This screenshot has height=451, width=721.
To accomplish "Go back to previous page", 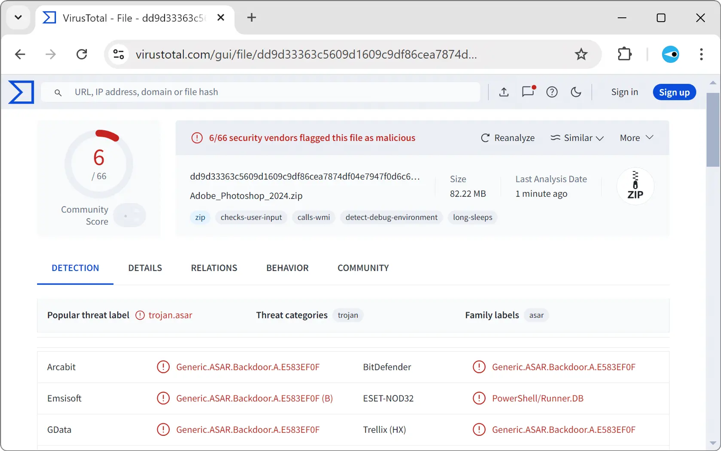I will point(20,54).
